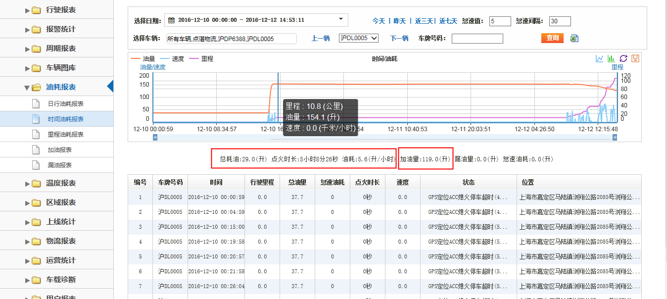
Task: Export the report to Excel
Action: [x=574, y=38]
